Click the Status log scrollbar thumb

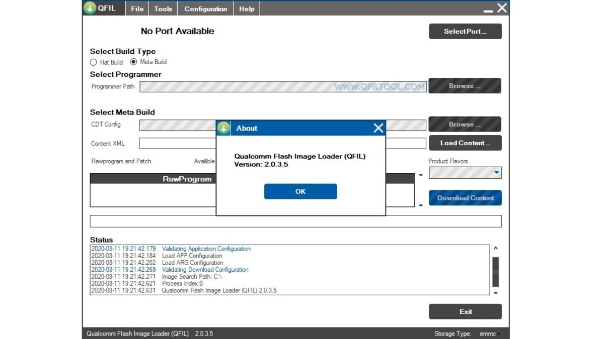click(496, 272)
